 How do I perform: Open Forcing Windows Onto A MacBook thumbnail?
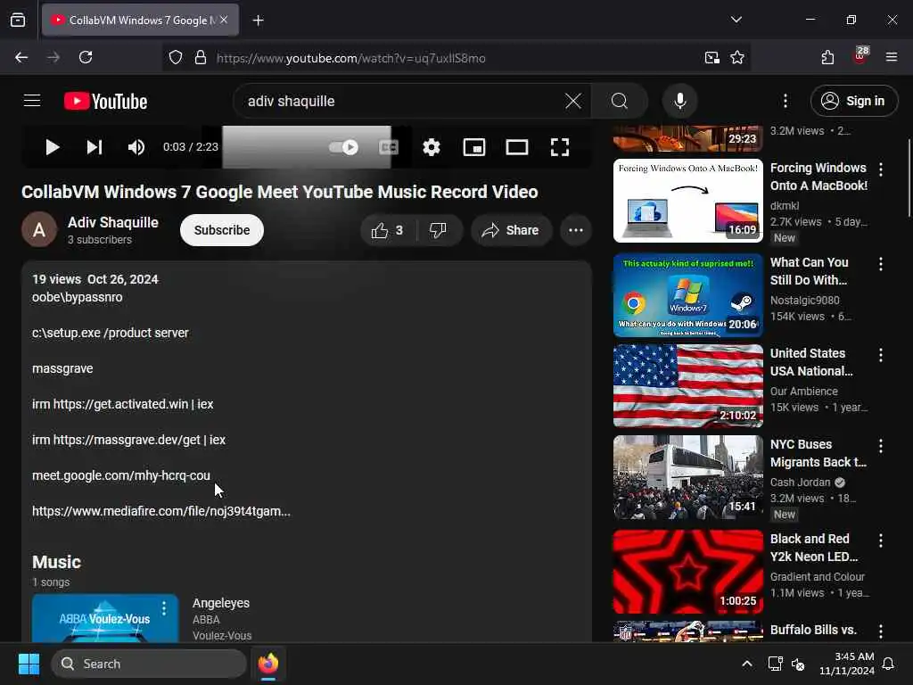(x=687, y=201)
